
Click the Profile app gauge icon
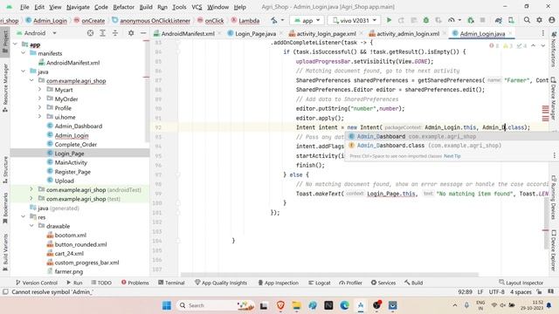452,20
